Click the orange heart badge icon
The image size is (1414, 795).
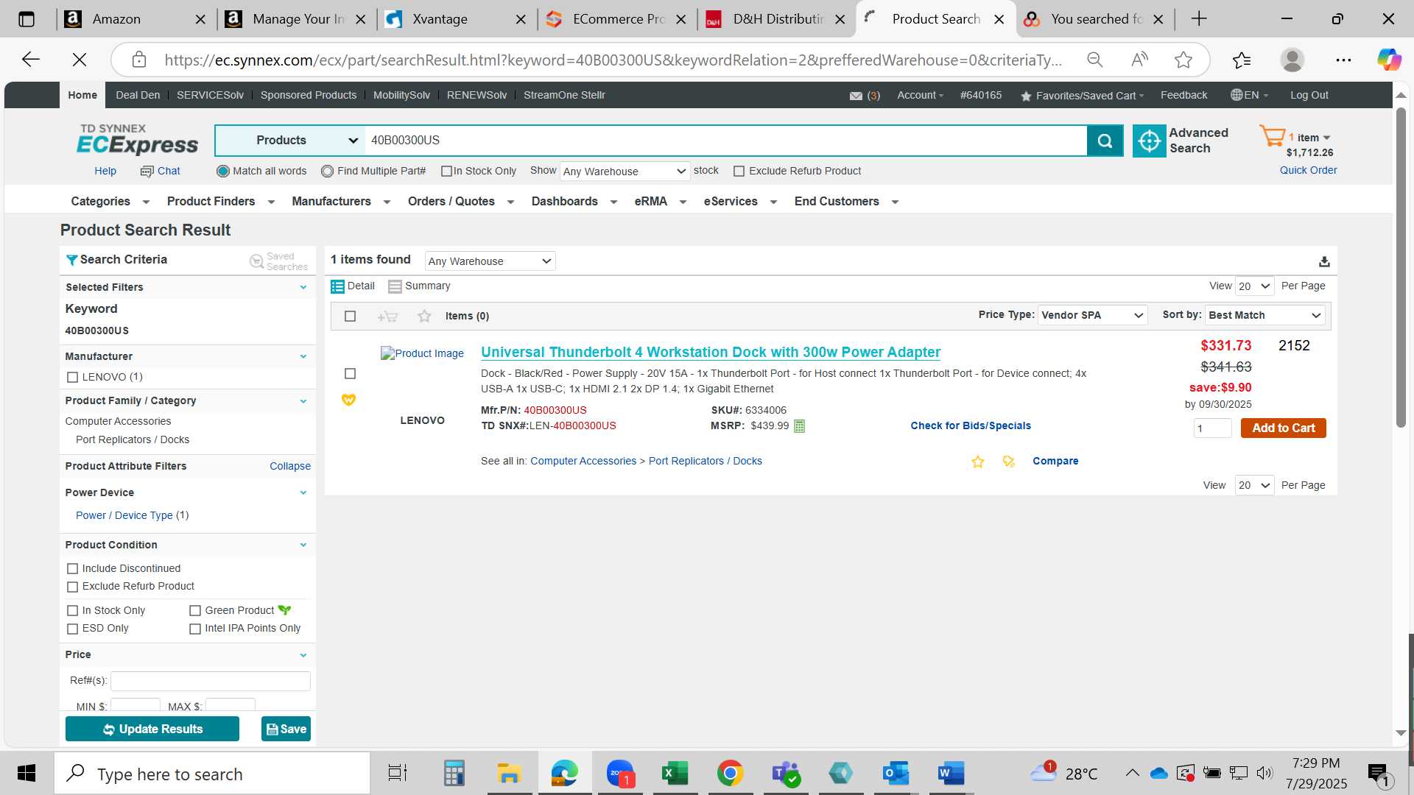(348, 400)
